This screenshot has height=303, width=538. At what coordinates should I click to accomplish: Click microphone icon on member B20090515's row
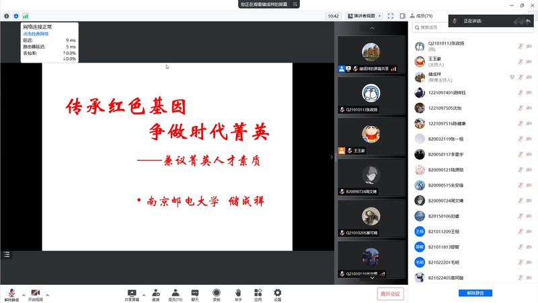click(x=521, y=185)
